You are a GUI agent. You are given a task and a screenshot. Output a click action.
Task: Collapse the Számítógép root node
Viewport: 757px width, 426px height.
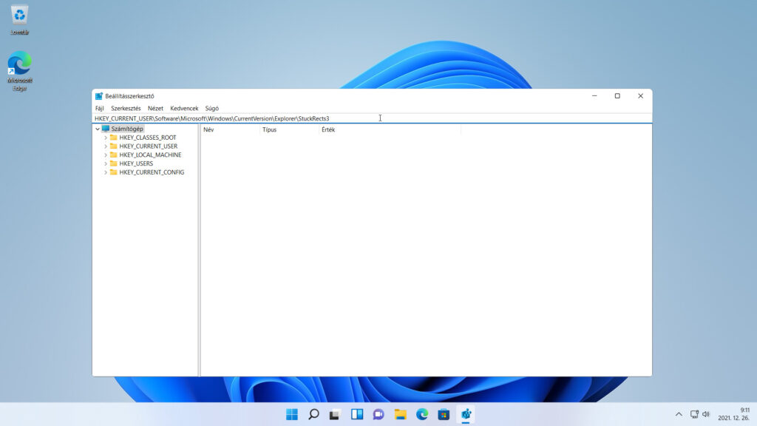tap(98, 129)
